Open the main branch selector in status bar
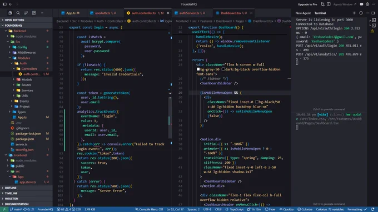This screenshot has height=212, width=378. click(x=16, y=209)
